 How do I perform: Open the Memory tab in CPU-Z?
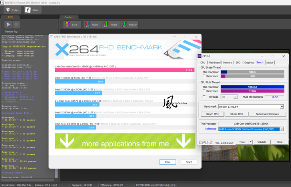tap(227, 63)
